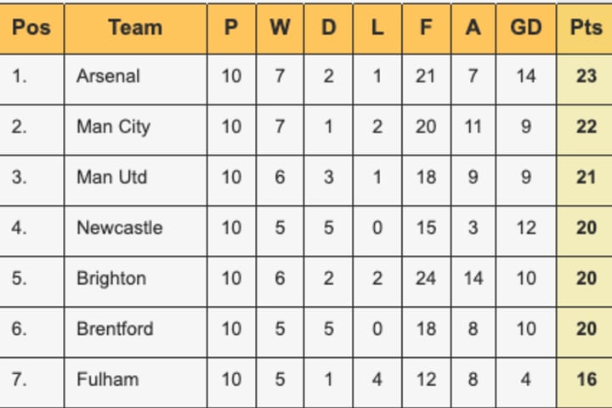Click the W column header
Viewport: 612px width, 408px height.
coord(280,27)
